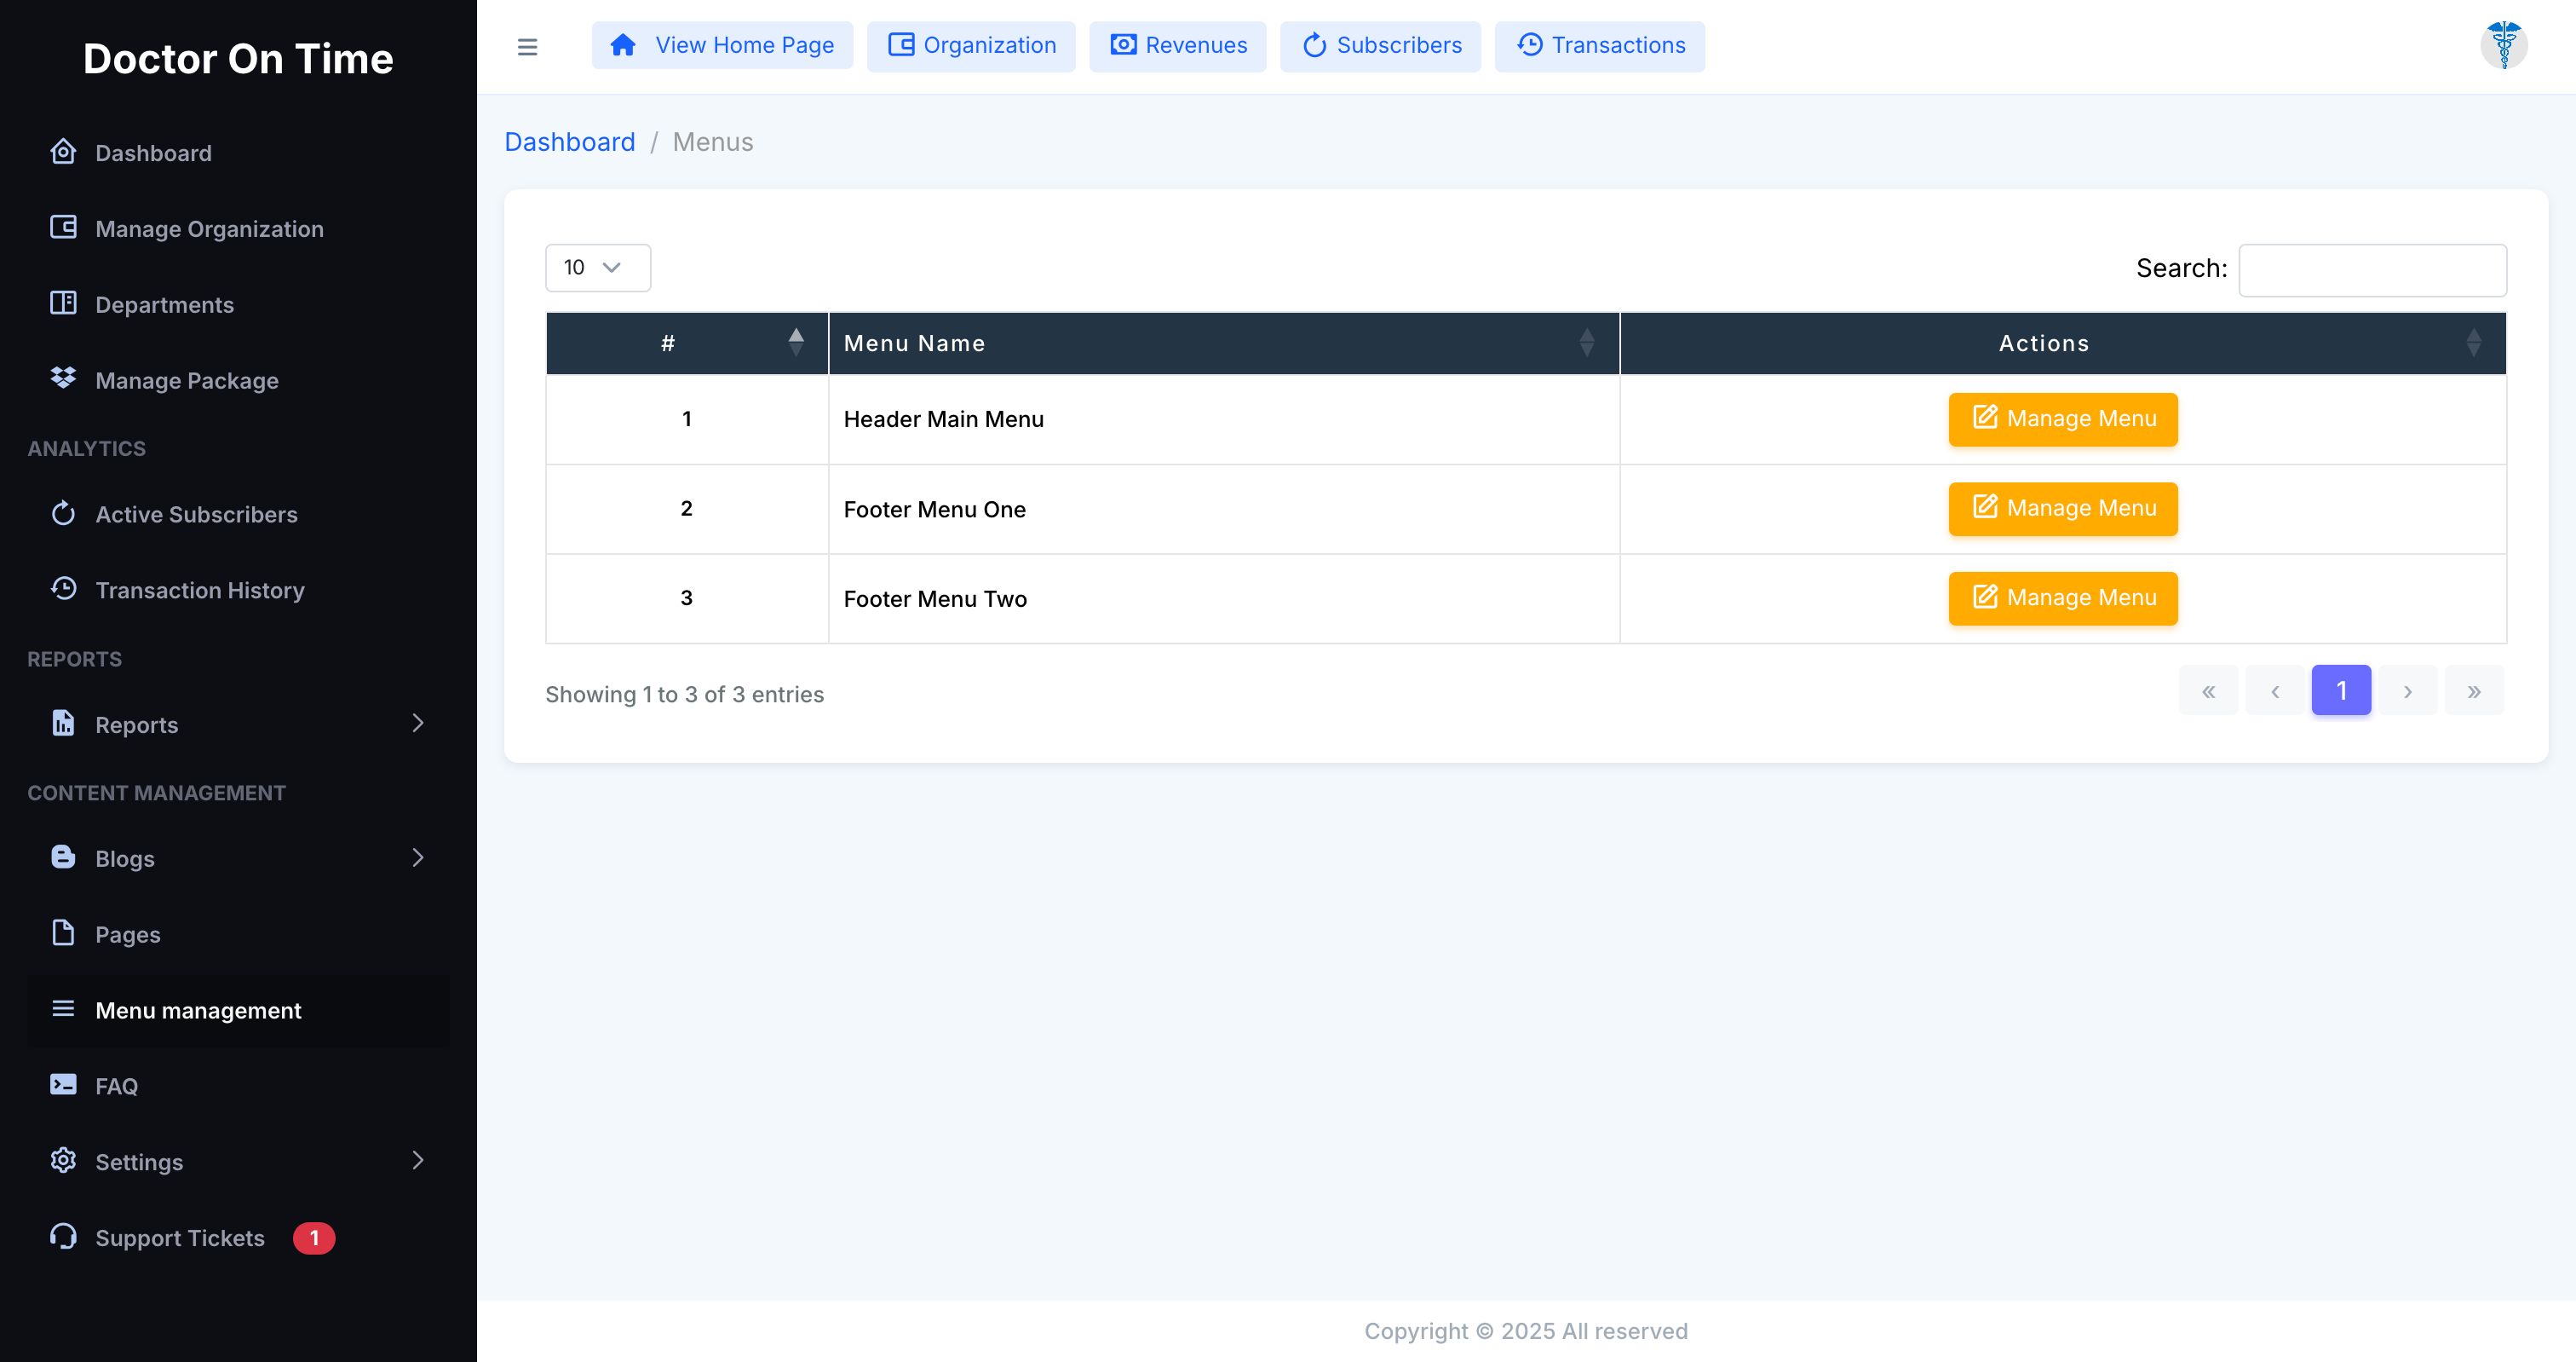
Task: Click the Revenues top button
Action: pyautogui.click(x=1178, y=46)
